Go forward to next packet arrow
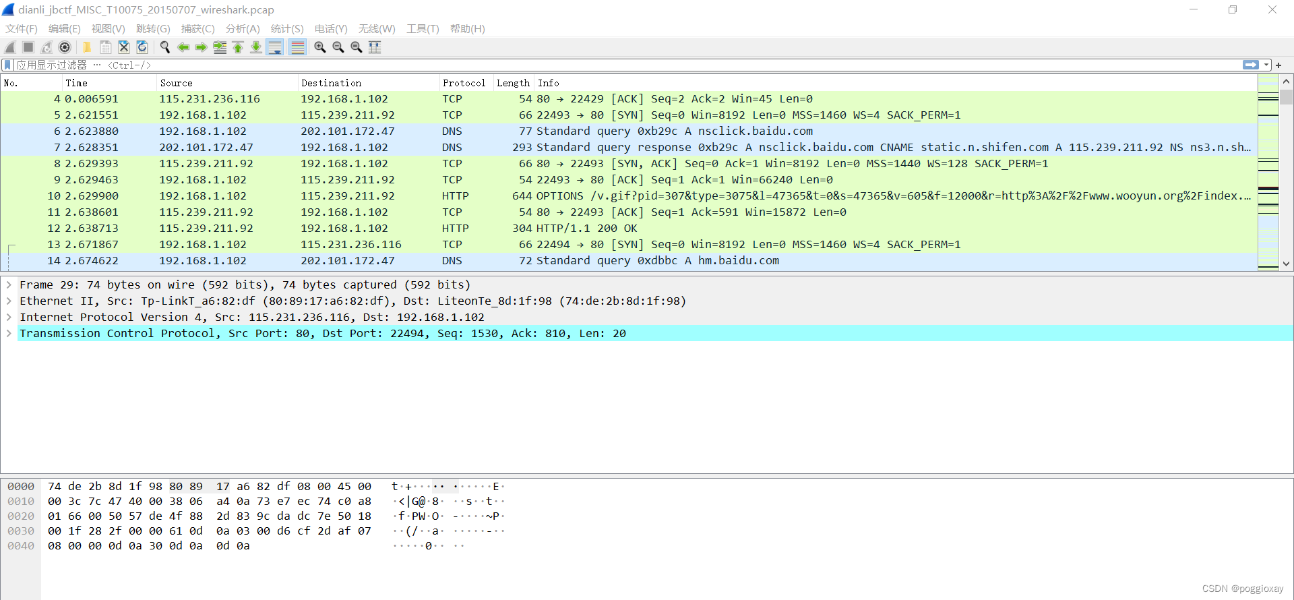 click(201, 47)
